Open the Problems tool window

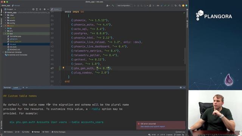(x=8, y=132)
